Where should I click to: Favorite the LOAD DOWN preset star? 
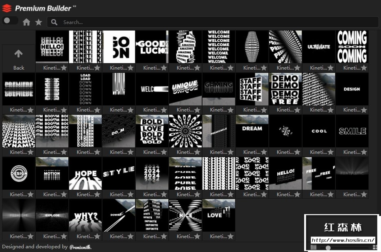pos(97,110)
